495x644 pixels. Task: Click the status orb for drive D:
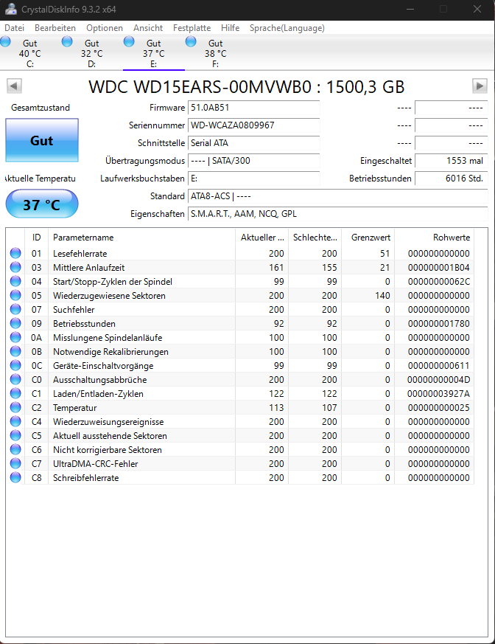[x=67, y=42]
